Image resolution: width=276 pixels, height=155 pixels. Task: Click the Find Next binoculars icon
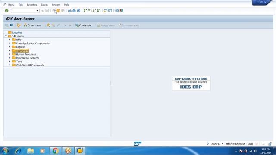(78, 11)
